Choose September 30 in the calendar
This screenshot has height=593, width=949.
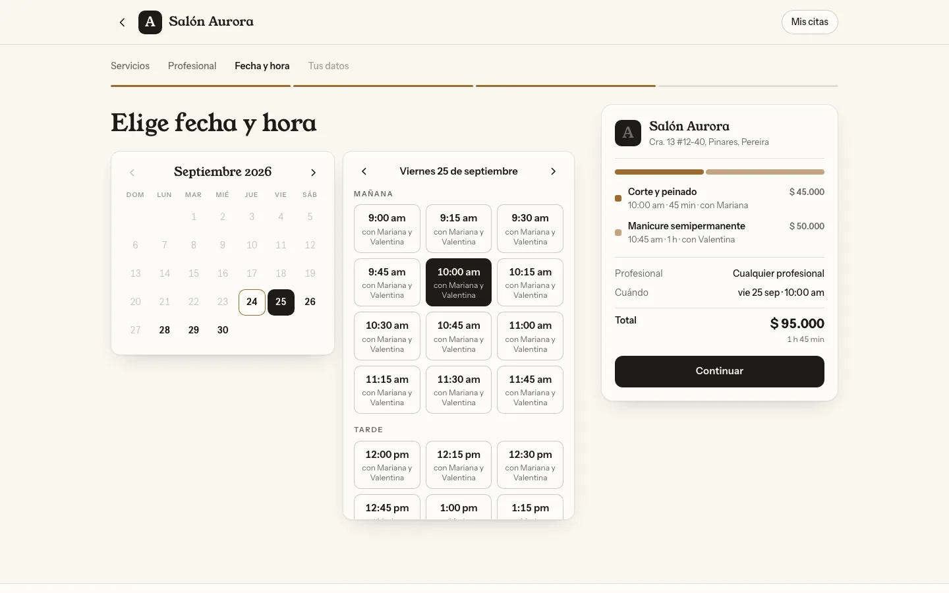[x=223, y=330]
